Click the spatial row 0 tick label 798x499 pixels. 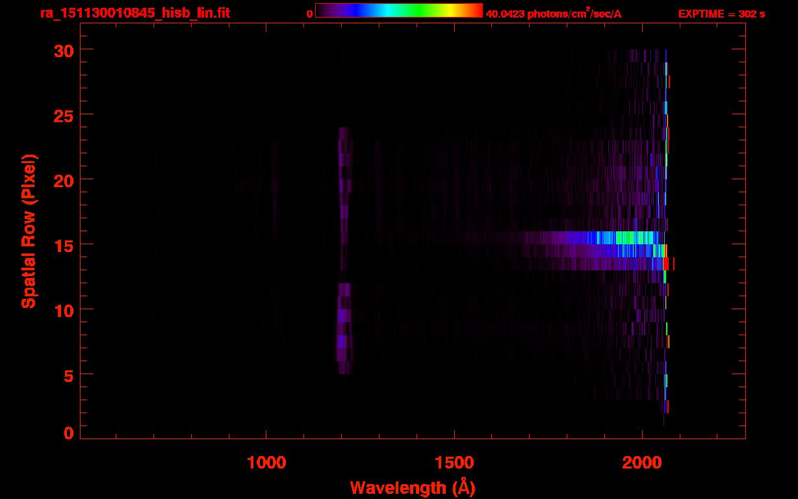[68, 433]
